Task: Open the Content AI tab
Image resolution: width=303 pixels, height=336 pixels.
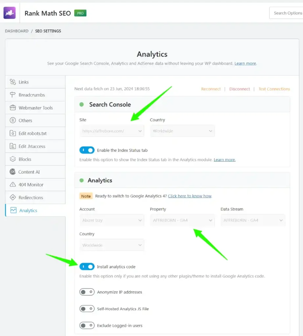Action: point(35,172)
